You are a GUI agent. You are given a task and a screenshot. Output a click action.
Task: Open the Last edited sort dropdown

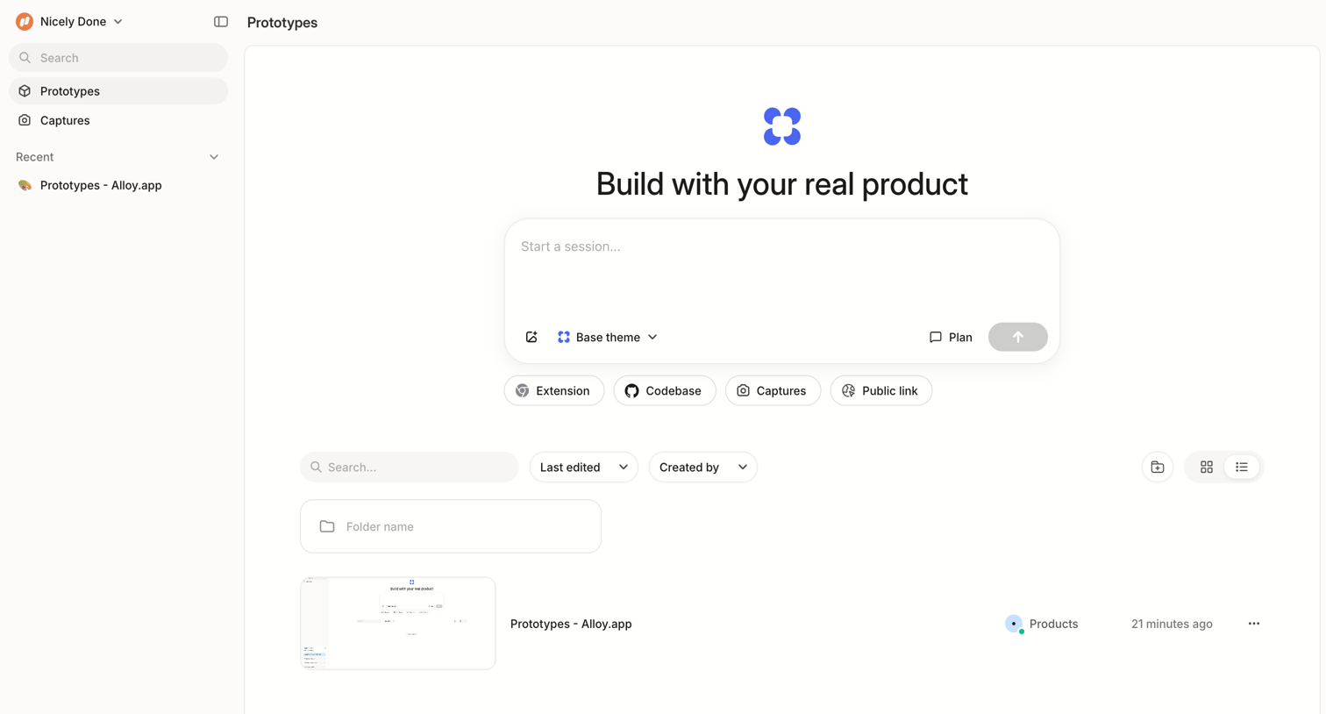[584, 468]
